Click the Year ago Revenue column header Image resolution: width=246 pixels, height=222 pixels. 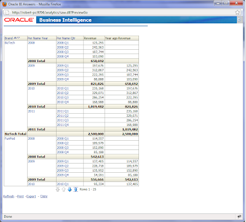click(x=117, y=38)
